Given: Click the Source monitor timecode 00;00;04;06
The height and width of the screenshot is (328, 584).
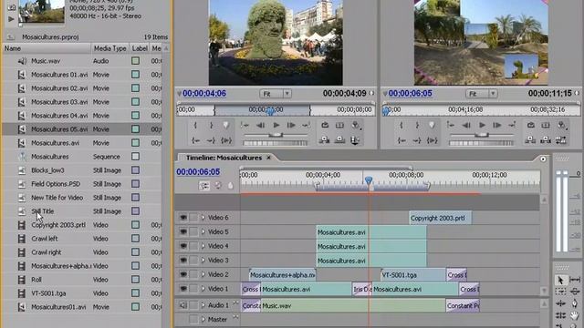Looking at the screenshot, I should 204,93.
